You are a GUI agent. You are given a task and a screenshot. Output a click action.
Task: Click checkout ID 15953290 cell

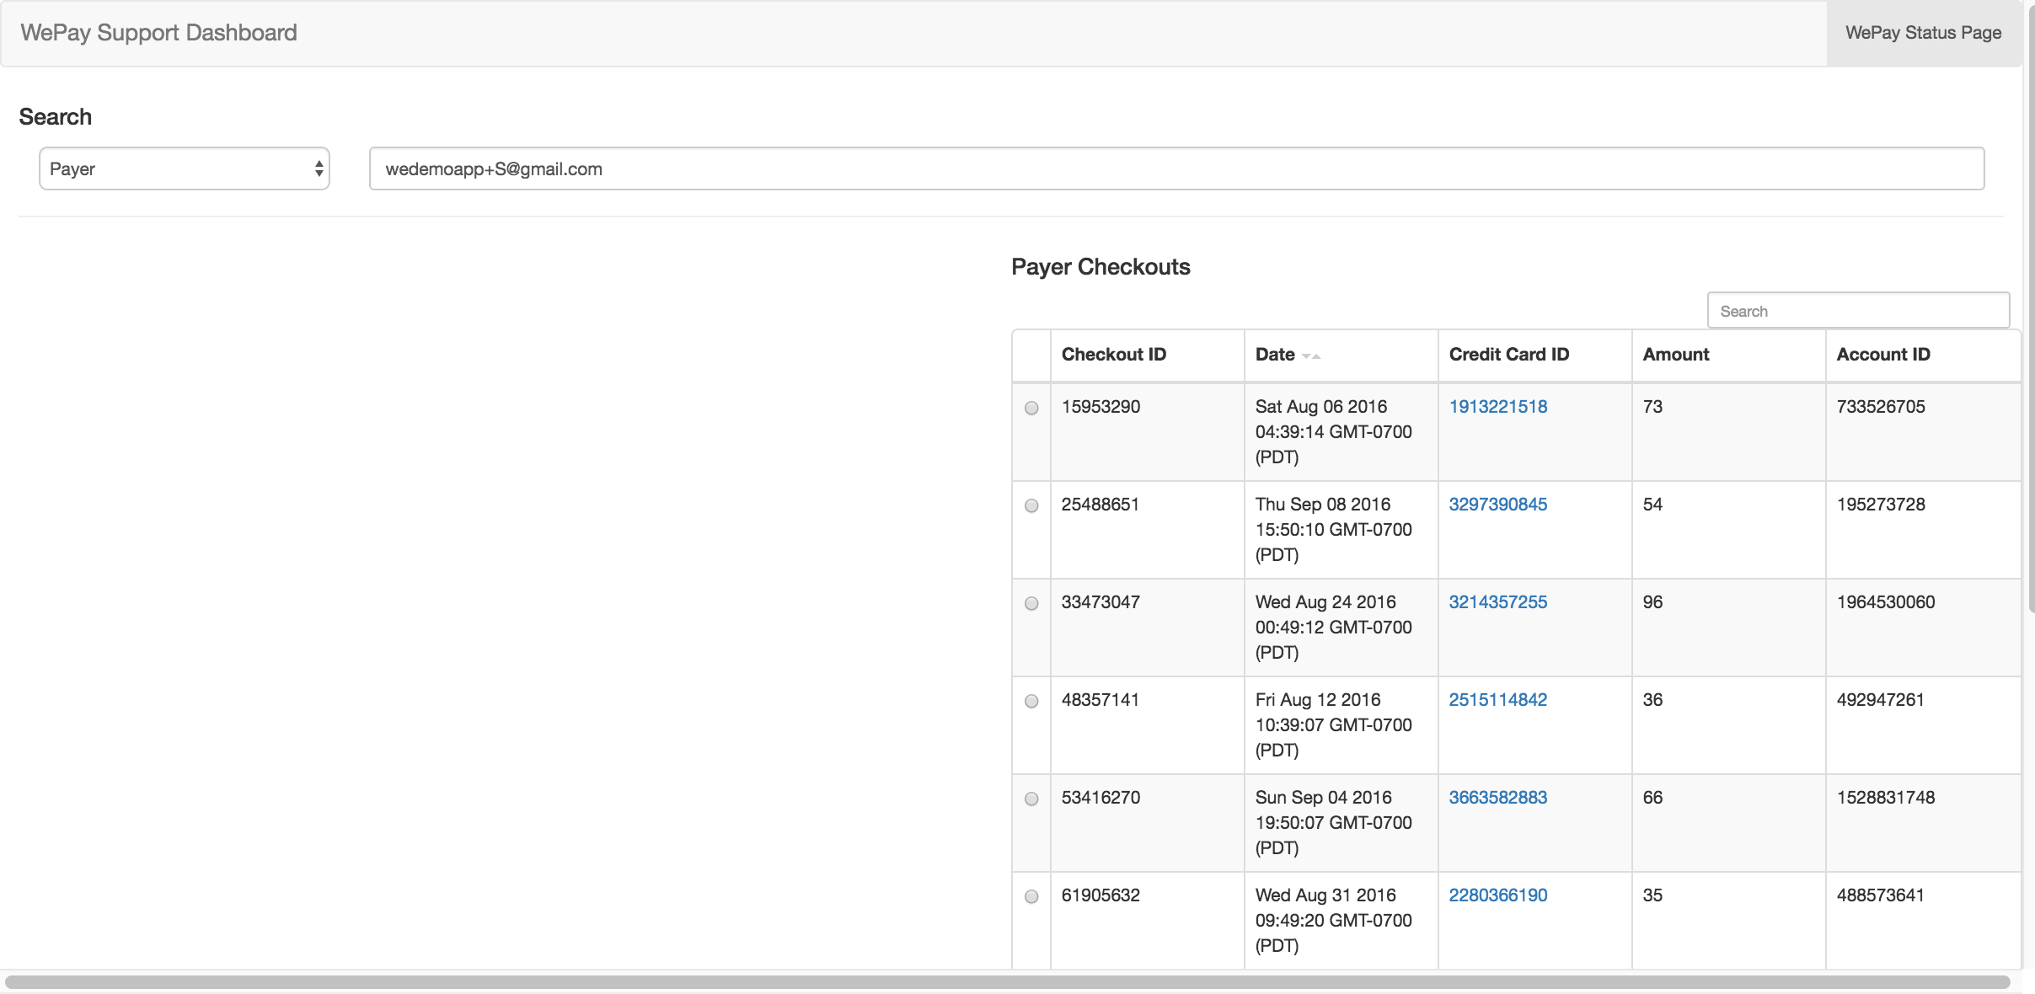click(1147, 432)
